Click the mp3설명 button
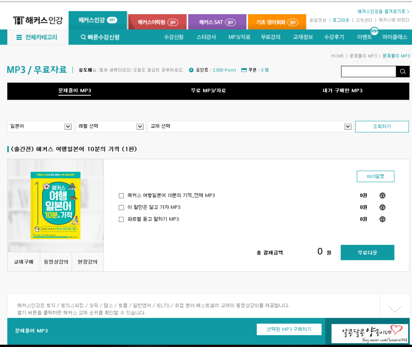This screenshot has height=347, width=412. coord(375,176)
